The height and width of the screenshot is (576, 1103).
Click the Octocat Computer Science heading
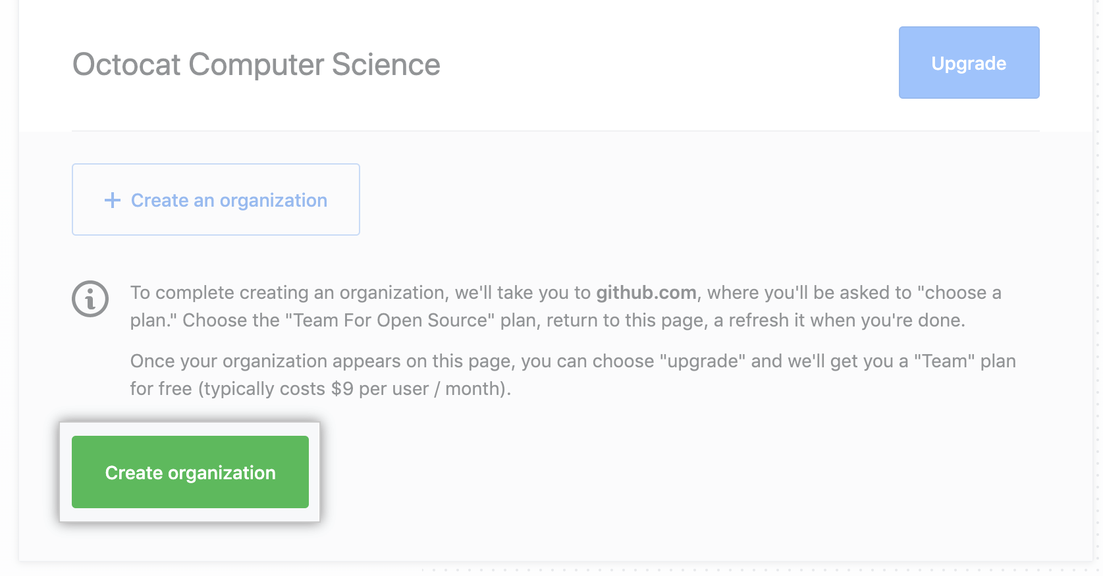tap(256, 65)
